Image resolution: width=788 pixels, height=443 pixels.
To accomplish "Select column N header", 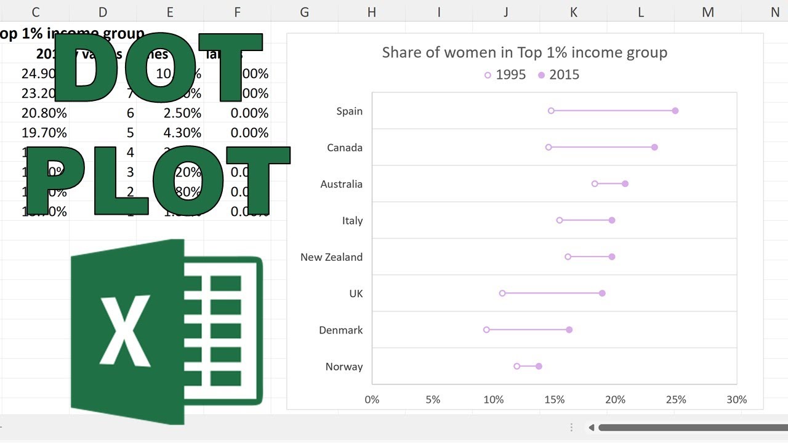I will (x=775, y=11).
